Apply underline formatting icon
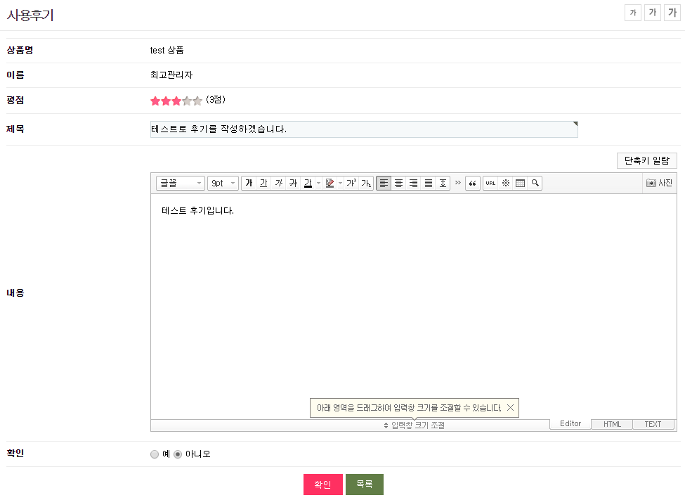This screenshot has height=500, width=685. click(x=264, y=183)
